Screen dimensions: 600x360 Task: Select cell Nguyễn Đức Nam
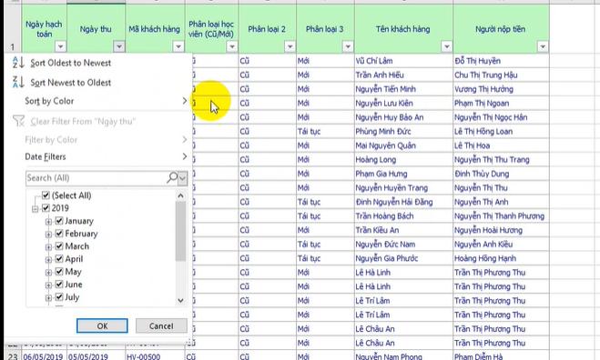click(x=403, y=245)
